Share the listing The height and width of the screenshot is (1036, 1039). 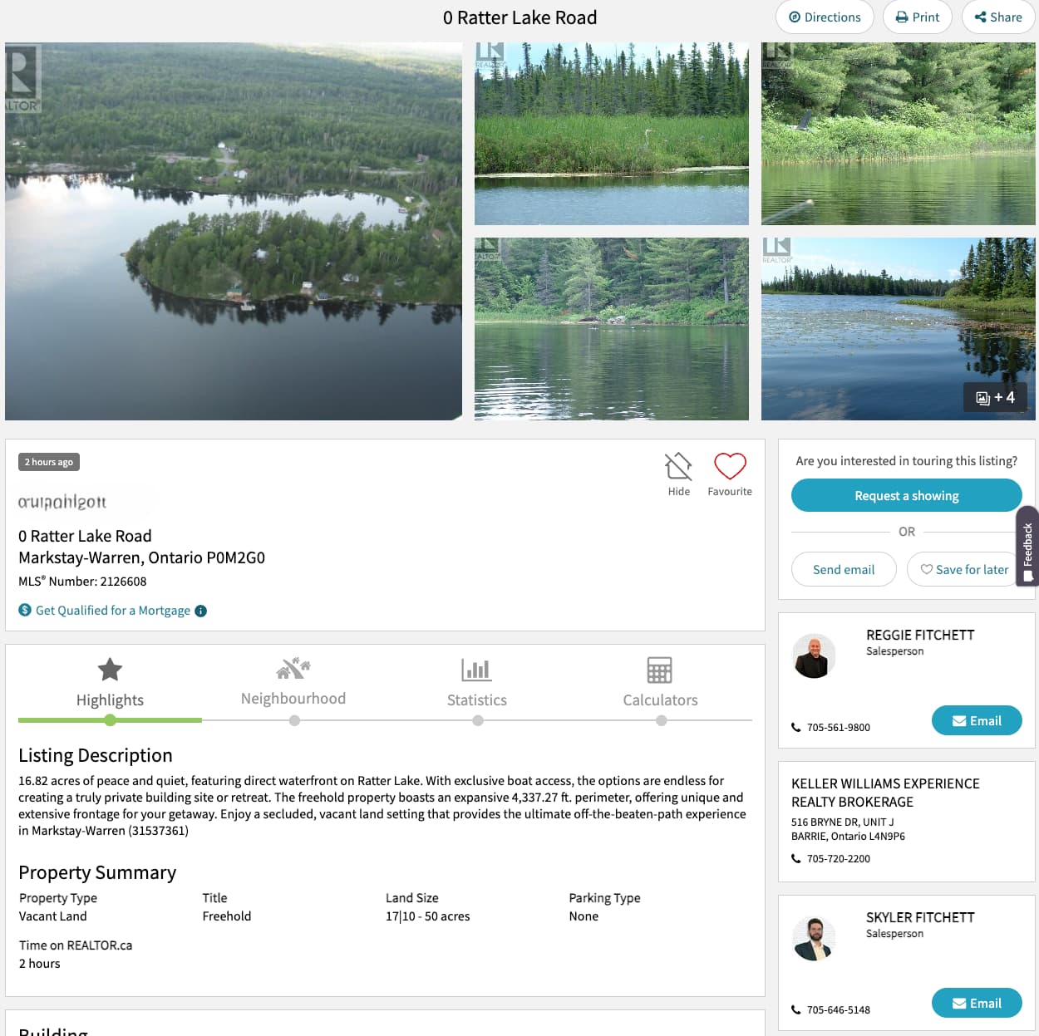click(998, 17)
